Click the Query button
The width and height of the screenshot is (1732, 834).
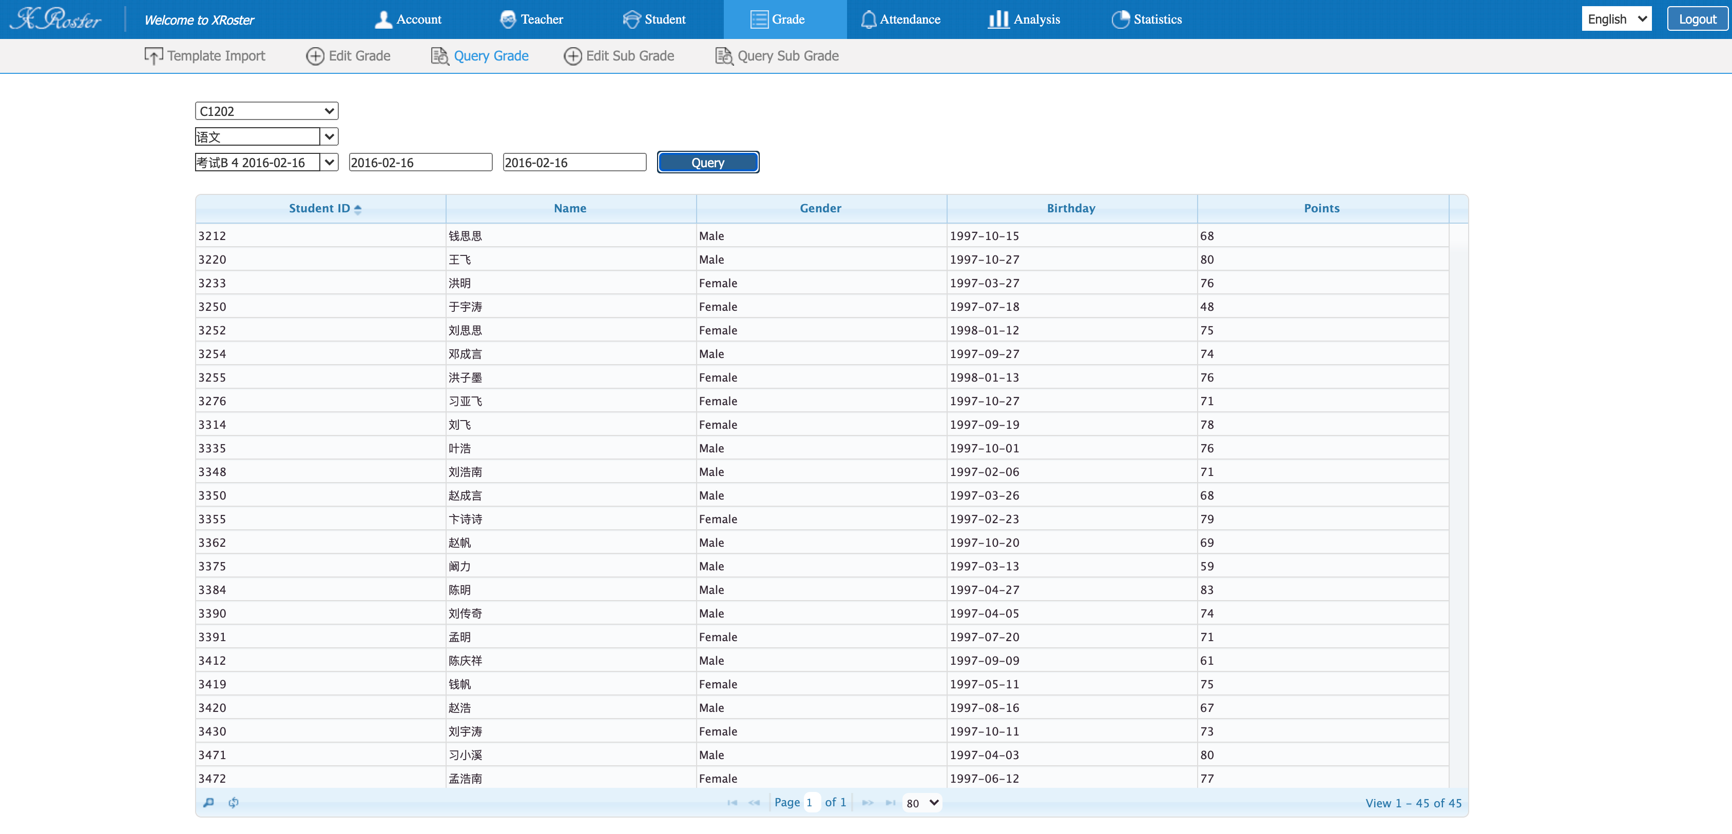pyautogui.click(x=707, y=162)
